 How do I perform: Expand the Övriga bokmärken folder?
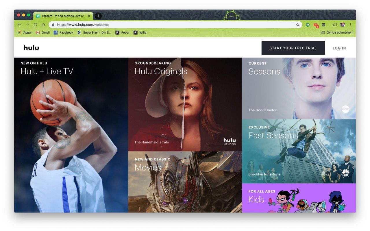[x=336, y=33]
